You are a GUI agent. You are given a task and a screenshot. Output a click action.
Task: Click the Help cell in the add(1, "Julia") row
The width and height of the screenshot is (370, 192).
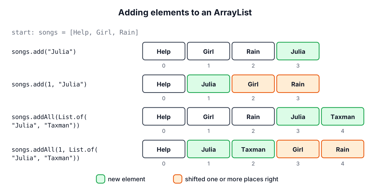[x=164, y=84]
